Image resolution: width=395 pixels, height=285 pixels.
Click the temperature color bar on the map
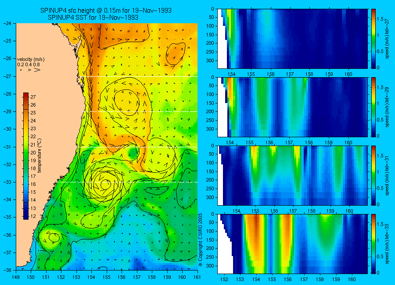(x=26, y=156)
